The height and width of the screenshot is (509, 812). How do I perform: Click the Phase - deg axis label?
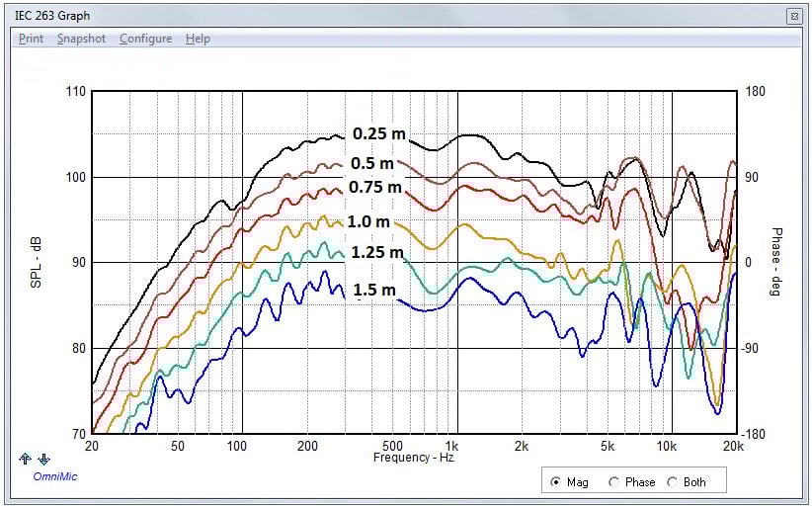(776, 262)
